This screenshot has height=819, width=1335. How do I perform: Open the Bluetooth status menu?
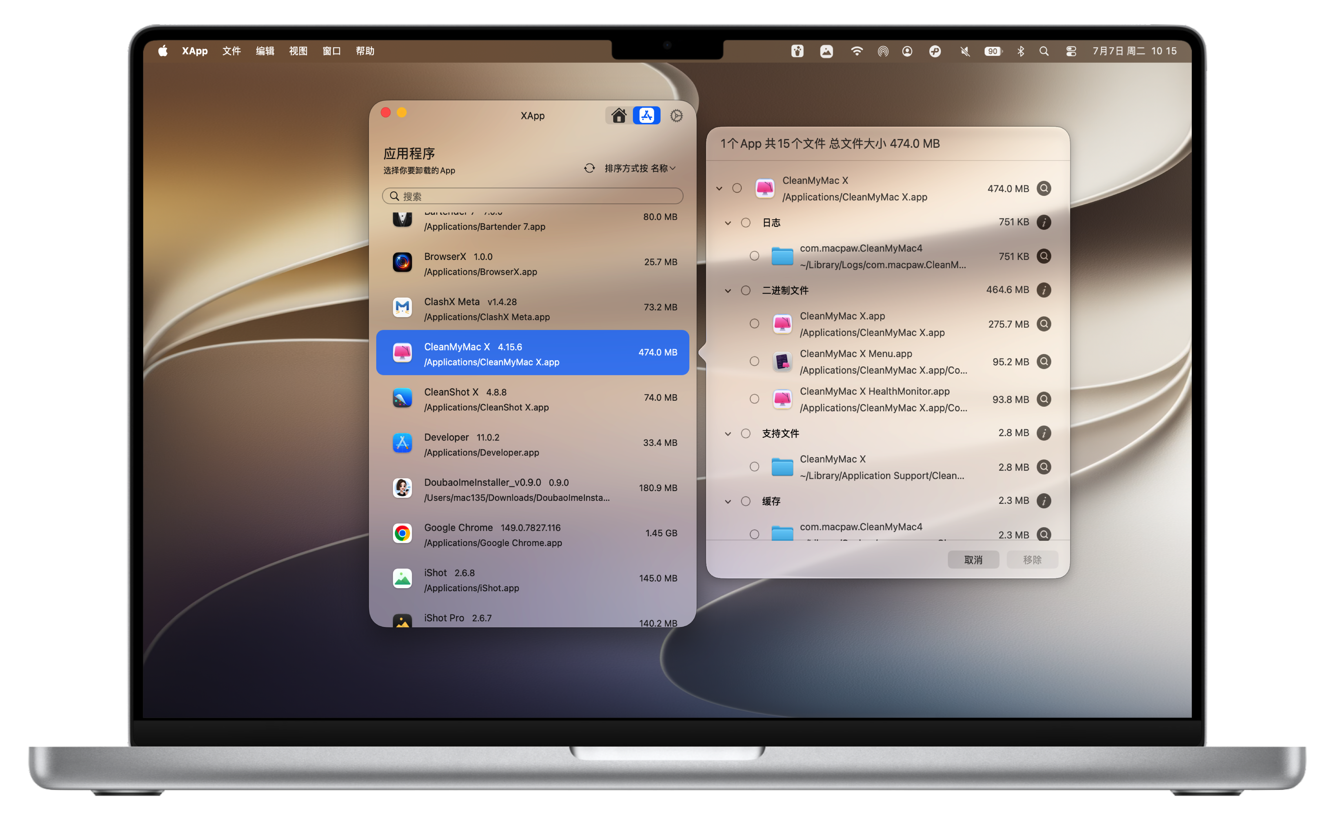[1021, 51]
